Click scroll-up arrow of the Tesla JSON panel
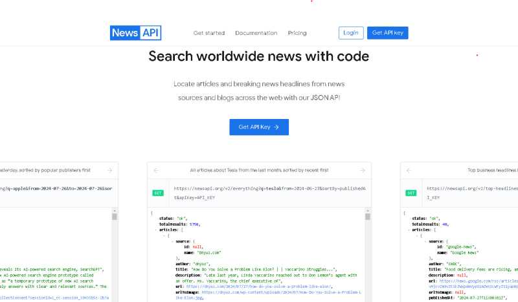This screenshot has height=302, width=518. point(368,211)
